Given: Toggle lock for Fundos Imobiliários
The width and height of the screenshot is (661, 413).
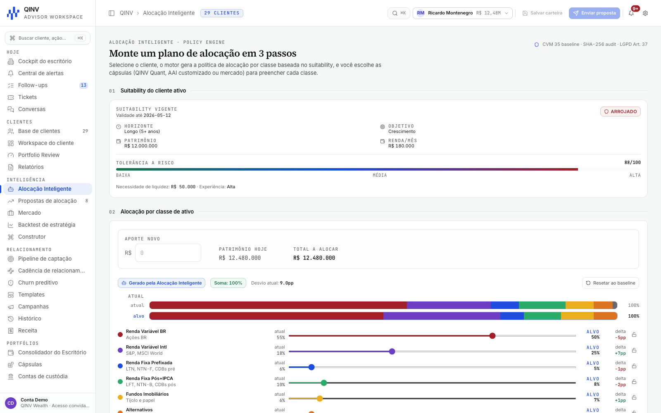Looking at the screenshot, I should pyautogui.click(x=634, y=397).
